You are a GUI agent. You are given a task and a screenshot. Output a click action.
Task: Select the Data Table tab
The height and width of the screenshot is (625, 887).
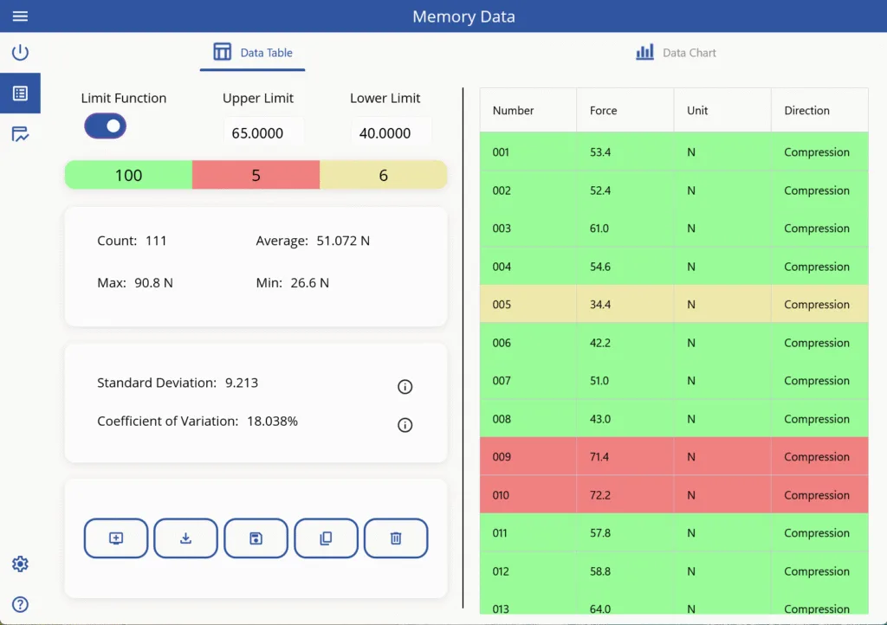(253, 53)
